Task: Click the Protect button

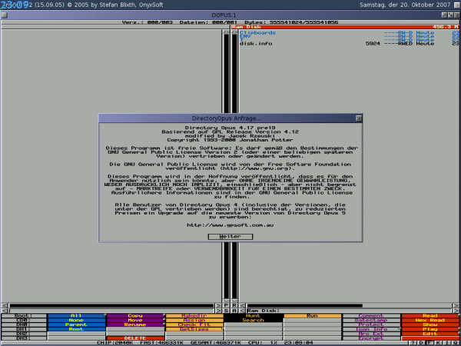Action: [372, 324]
